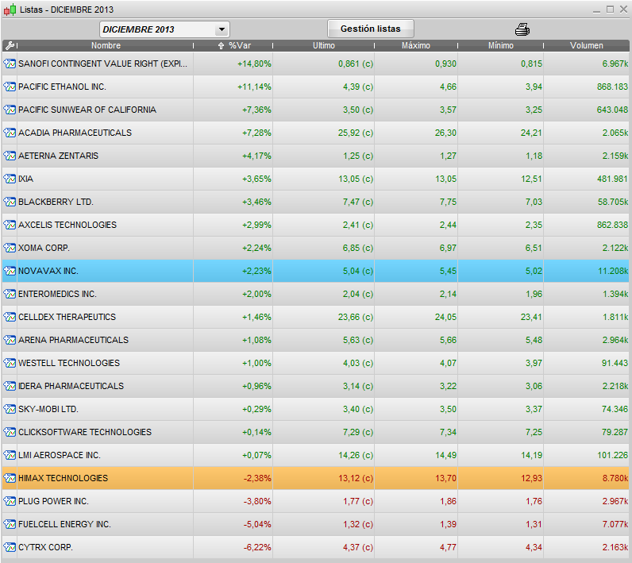Open chart icon for NOVAVAX INC.
The image size is (632, 563).
[10, 271]
